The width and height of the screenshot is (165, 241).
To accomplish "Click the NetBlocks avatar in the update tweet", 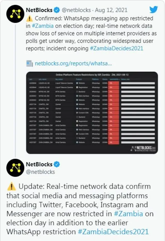I will click(x=15, y=168).
